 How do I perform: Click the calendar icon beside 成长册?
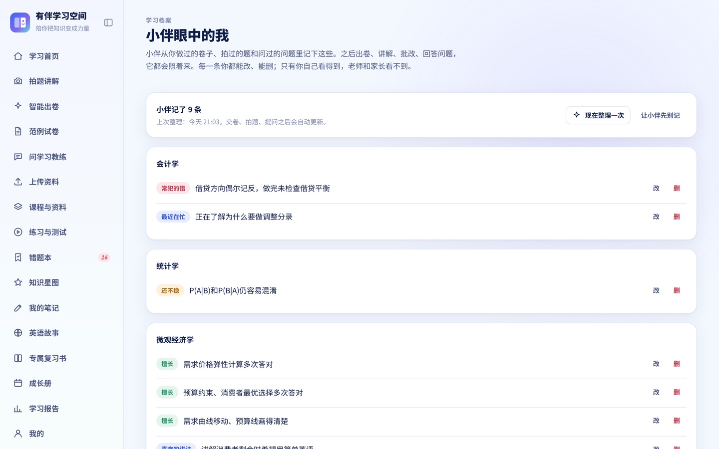pos(18,383)
